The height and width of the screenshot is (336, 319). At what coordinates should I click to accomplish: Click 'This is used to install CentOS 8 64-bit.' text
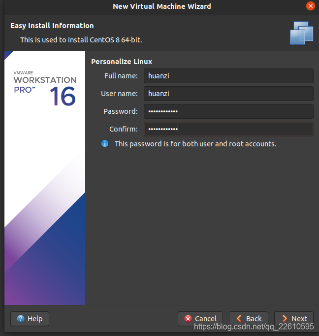(x=81, y=40)
